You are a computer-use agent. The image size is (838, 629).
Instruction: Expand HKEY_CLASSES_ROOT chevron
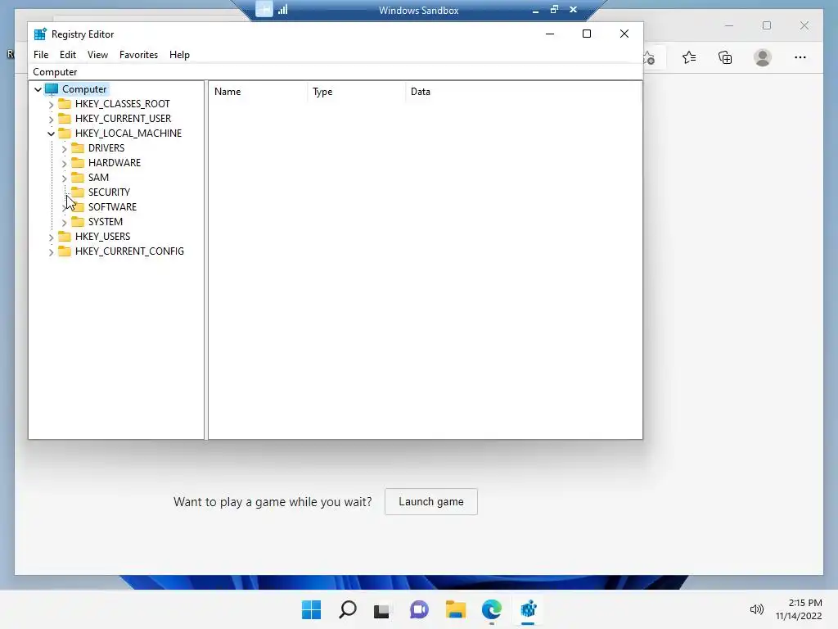52,104
